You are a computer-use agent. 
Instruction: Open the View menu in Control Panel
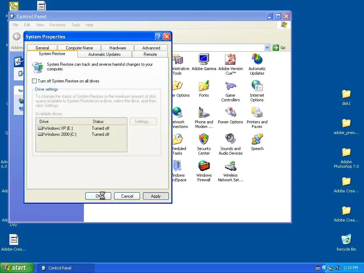point(40,25)
